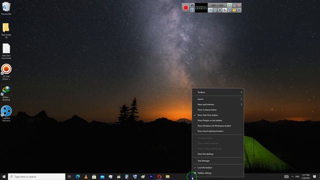
Task: Open the Mail app from the taskbar
Action: (x=102, y=176)
